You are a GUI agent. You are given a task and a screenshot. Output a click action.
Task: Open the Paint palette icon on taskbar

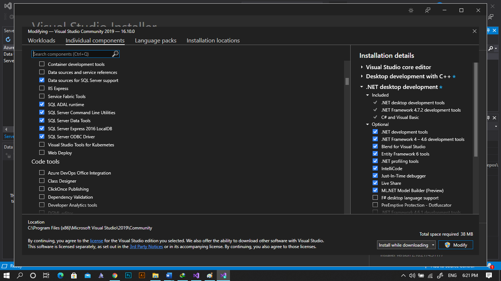pyautogui.click(x=210, y=276)
